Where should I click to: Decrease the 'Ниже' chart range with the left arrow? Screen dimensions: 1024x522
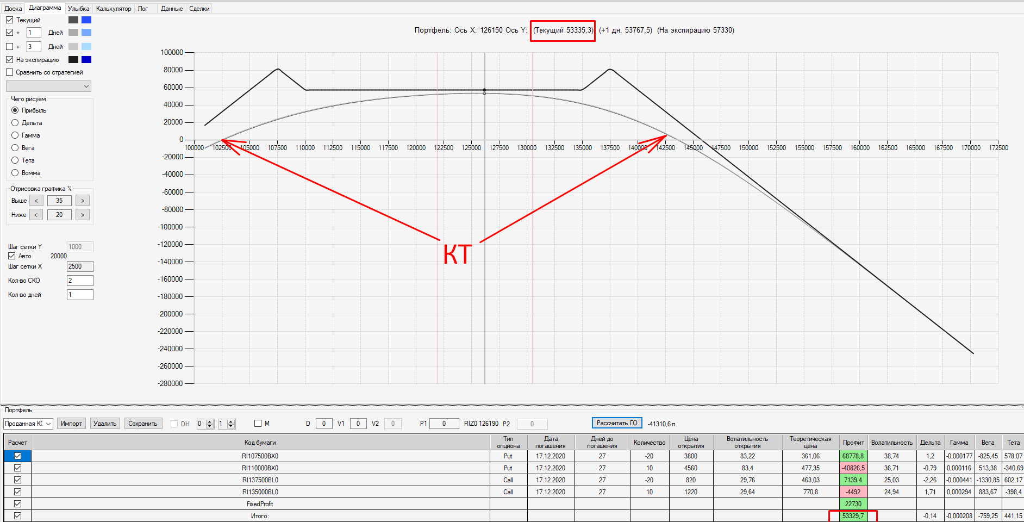click(36, 215)
